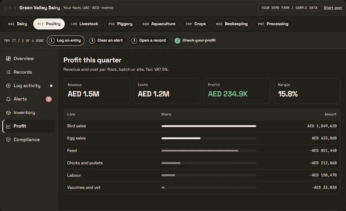Select step 2 Clear an alert
This screenshot has width=346, height=211.
107,40
